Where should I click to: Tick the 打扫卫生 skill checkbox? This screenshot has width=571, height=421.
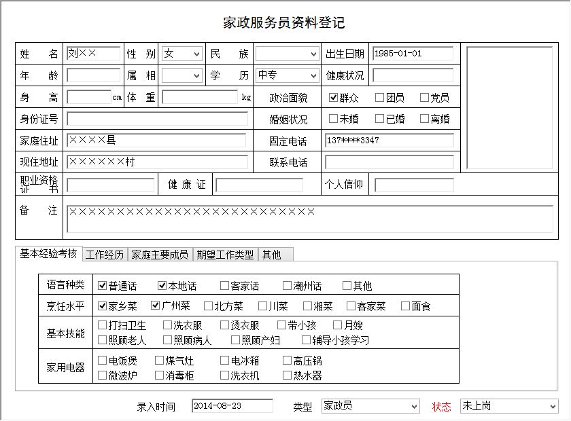coord(103,326)
